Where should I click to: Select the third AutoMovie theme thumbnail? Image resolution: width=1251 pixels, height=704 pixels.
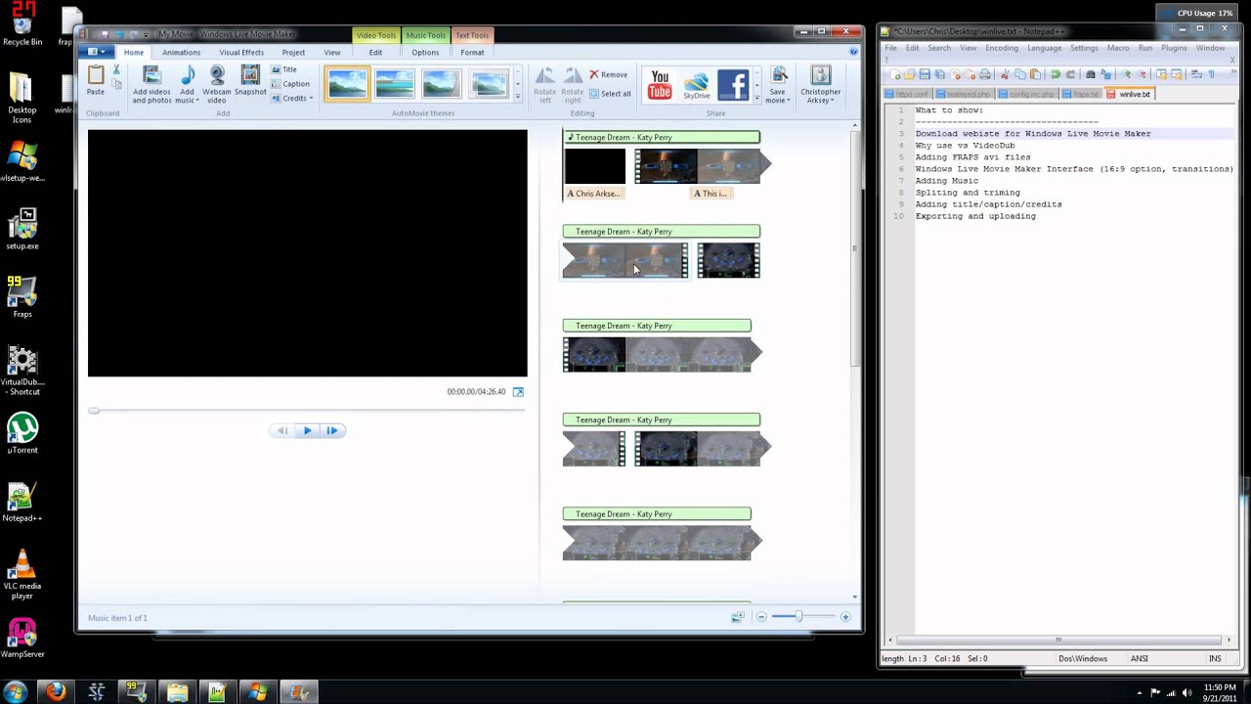(442, 84)
